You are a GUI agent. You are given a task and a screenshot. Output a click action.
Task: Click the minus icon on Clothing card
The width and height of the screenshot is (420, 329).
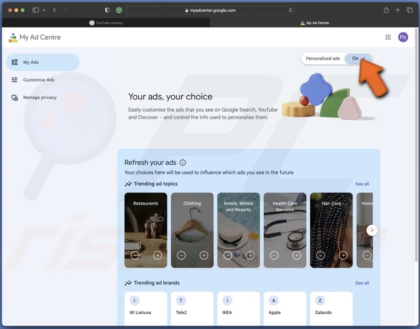click(181, 256)
